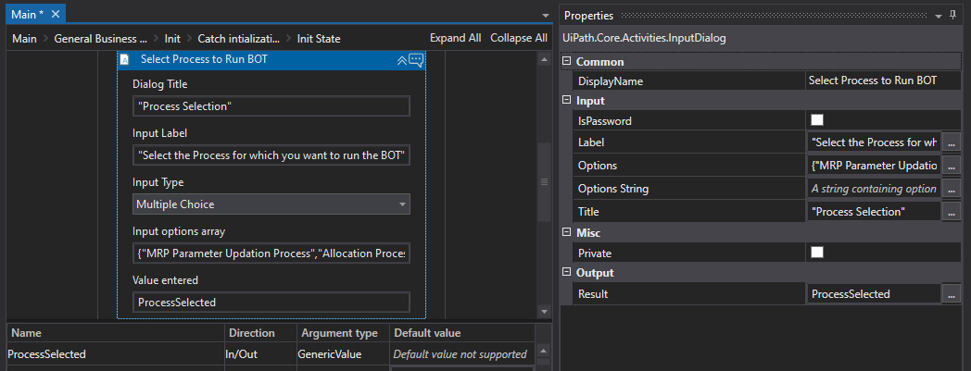Click Collapse All in designer
Screen dimensions: 971x371
[x=518, y=38]
